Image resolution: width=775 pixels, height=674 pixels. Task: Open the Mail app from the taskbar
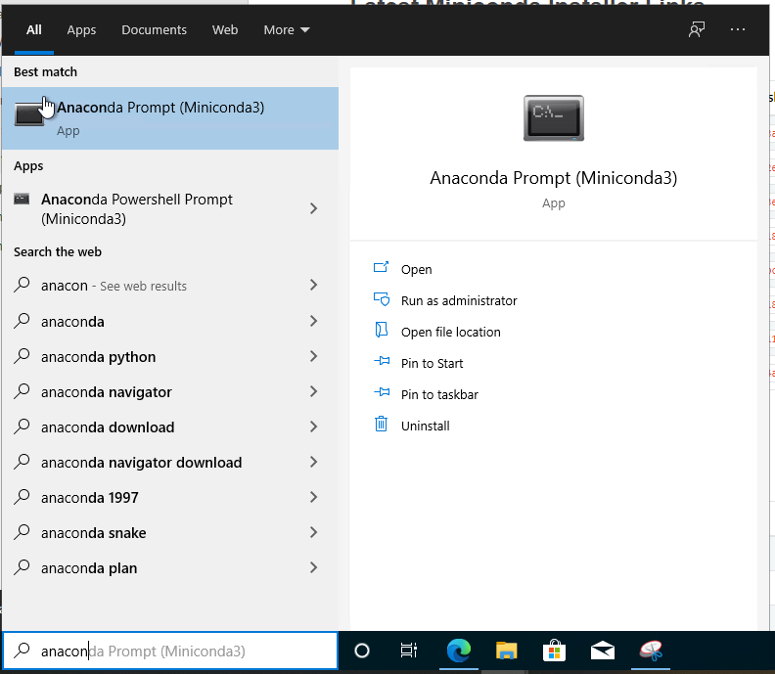(x=602, y=652)
